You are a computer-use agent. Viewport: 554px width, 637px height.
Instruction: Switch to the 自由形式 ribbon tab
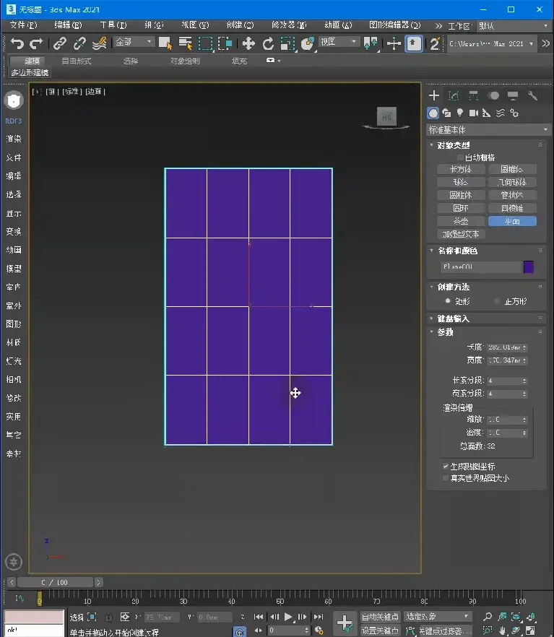[77, 61]
